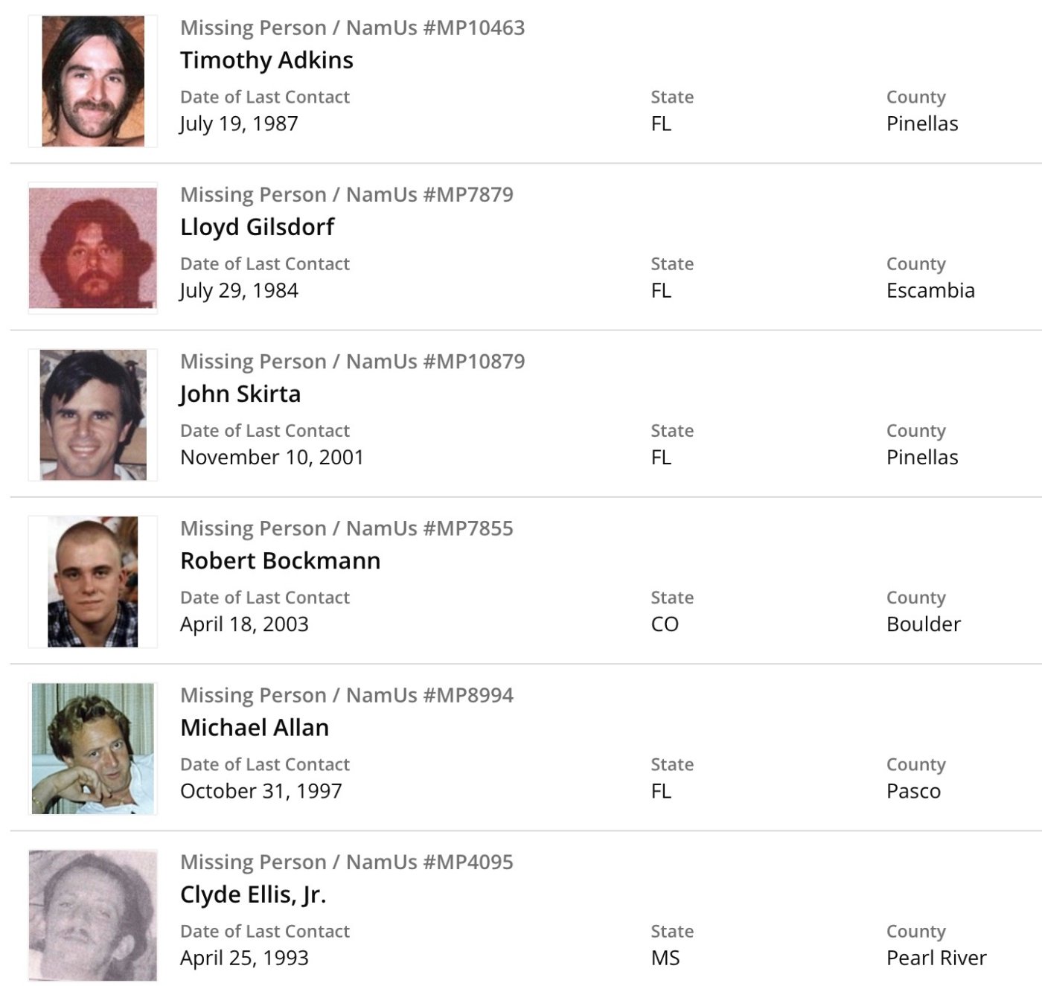Click Lloyd Gilsdorf's photo thumbnail
The height and width of the screenshot is (986, 1042).
(93, 248)
